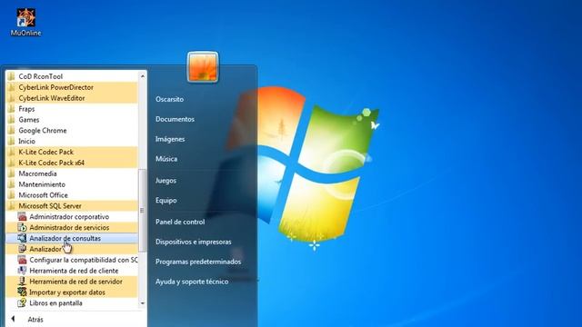Expand the CyberLink PowerDirector group

72,87
